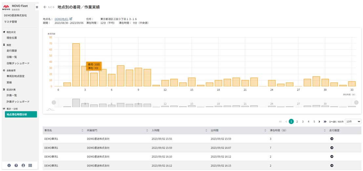
Task: Jump to last page double chevron
Action: click(x=325, y=122)
